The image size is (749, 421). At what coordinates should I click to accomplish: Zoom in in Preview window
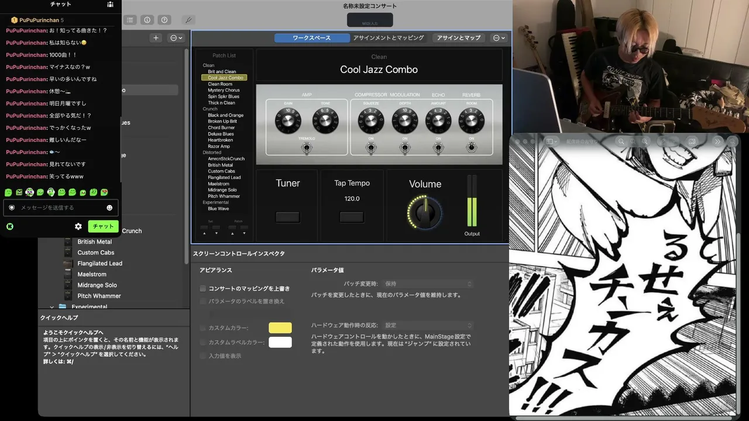pyautogui.click(x=645, y=142)
